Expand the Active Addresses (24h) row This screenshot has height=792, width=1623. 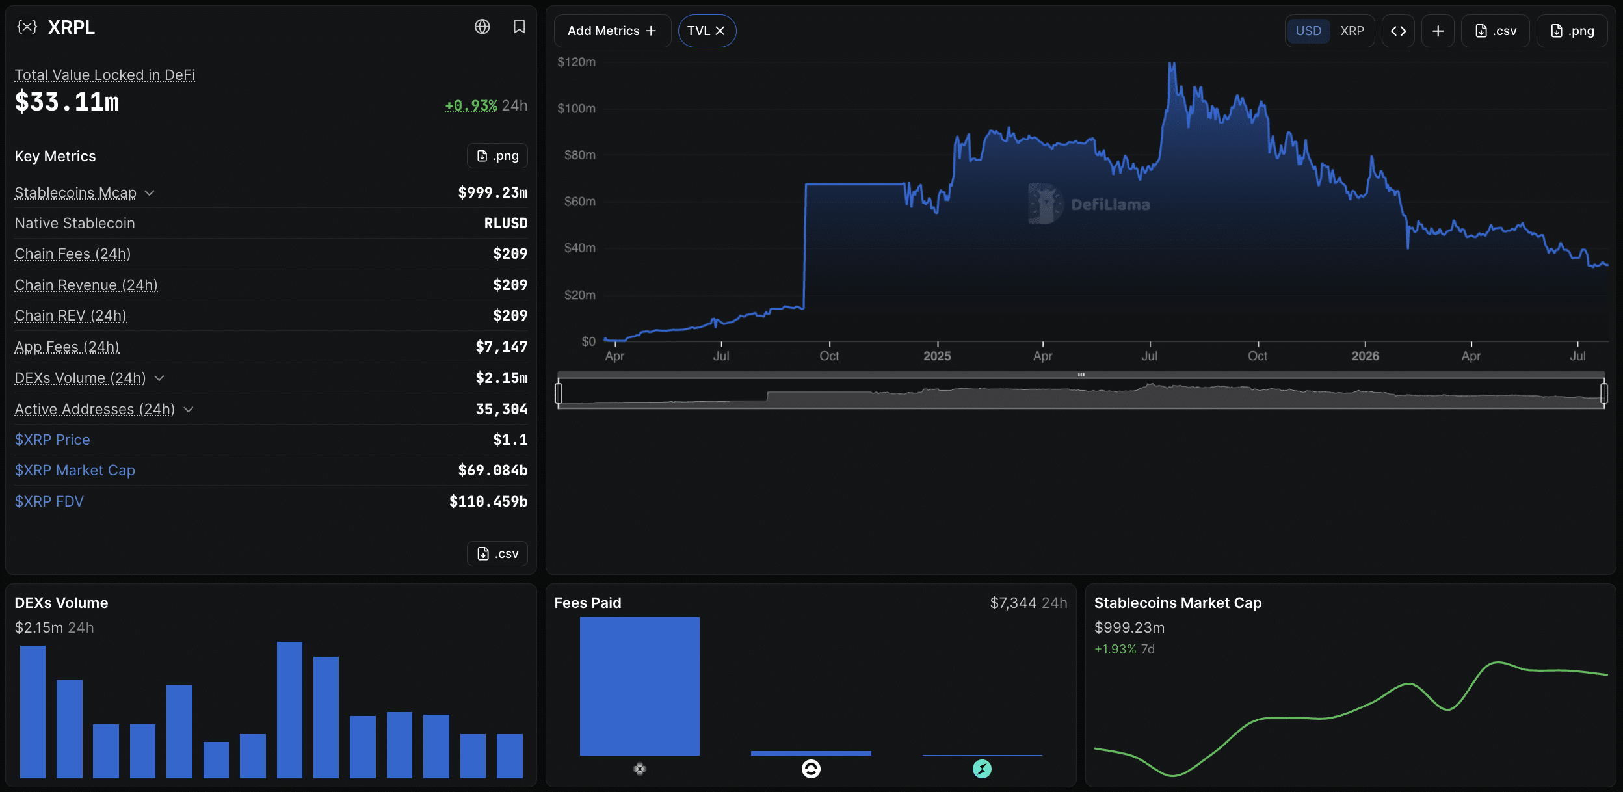tap(189, 409)
